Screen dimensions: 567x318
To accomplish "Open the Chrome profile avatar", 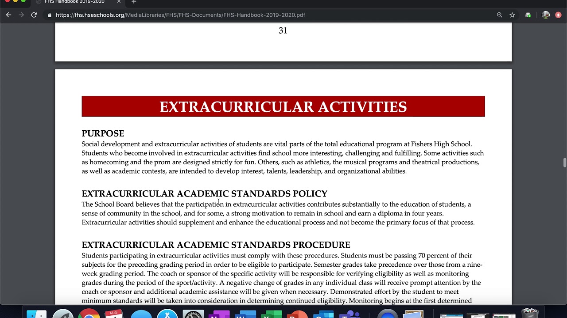I will 546,15.
